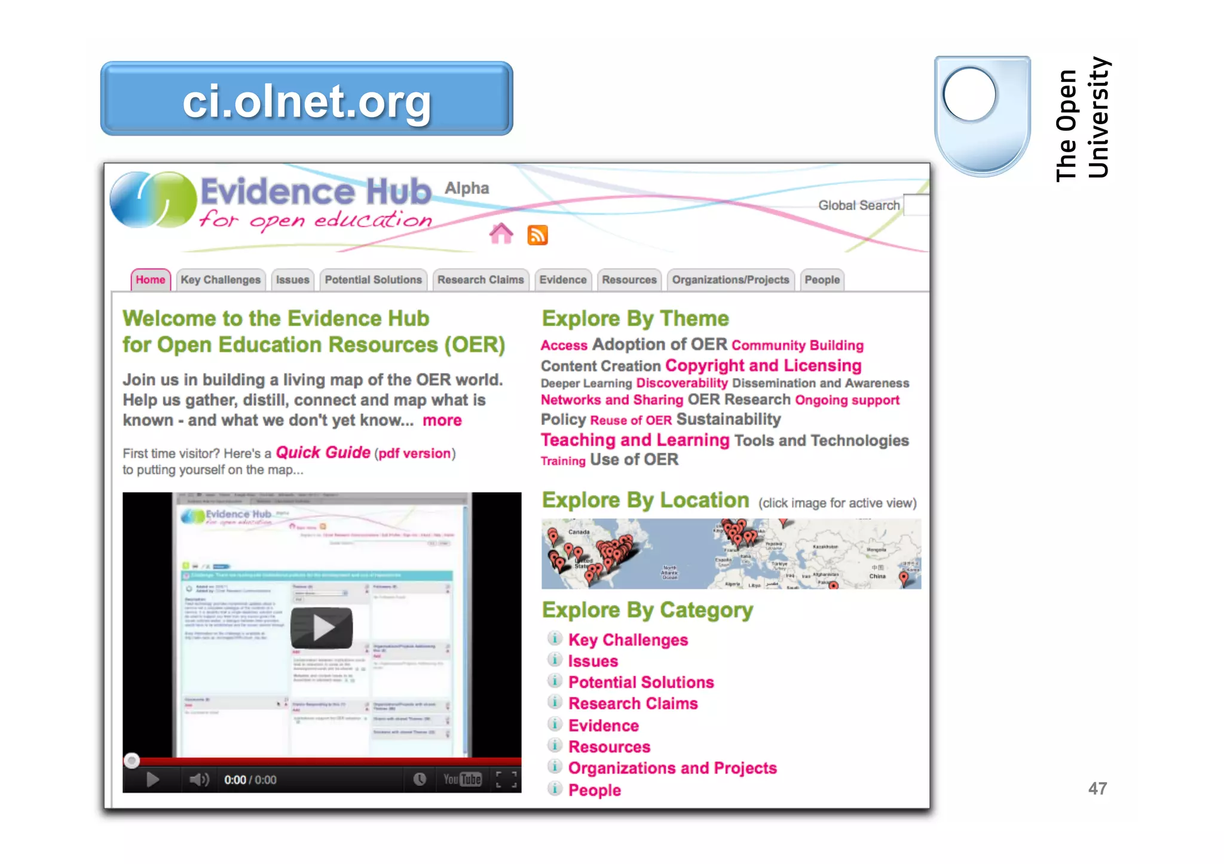
Task: Switch to the Home tab
Action: 151,279
